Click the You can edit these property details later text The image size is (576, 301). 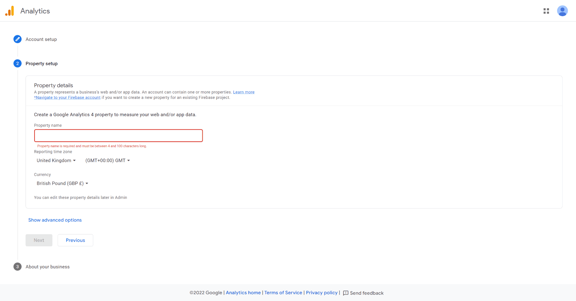click(81, 197)
